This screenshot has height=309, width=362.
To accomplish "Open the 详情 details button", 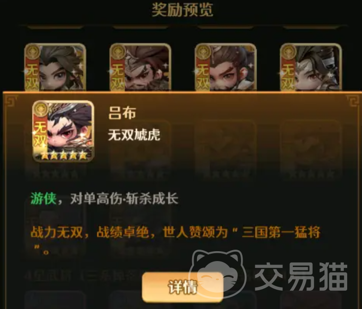I will coord(182,287).
